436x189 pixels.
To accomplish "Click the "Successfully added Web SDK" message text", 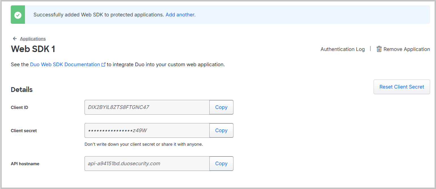I will pos(99,14).
